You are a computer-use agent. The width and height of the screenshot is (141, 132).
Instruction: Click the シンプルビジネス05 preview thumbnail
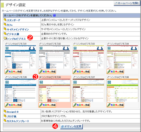[x=20, y=90]
